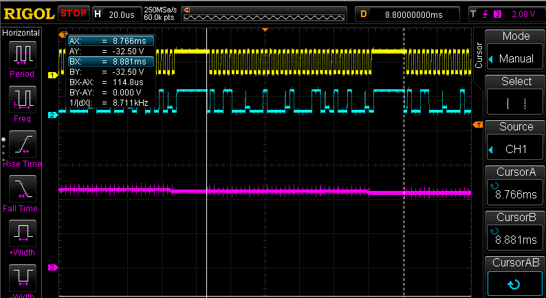Open the Horizontal measurement menu tab
546x298 pixels.
[22, 33]
